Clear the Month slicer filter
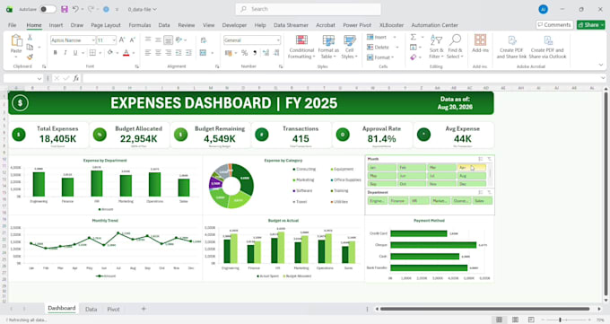The image size is (610, 324). point(490,159)
